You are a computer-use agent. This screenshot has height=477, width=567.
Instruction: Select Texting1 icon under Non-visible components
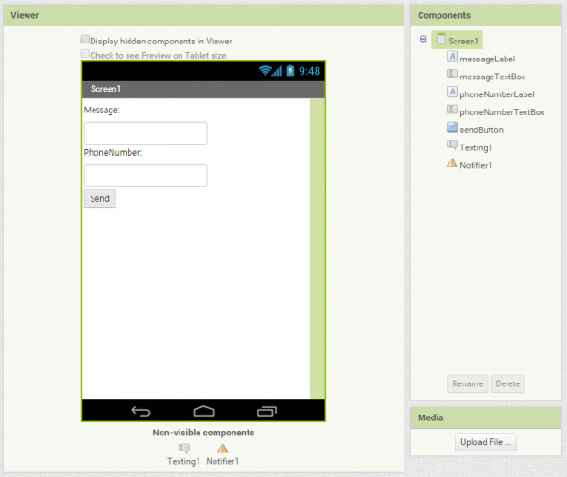tap(183, 449)
